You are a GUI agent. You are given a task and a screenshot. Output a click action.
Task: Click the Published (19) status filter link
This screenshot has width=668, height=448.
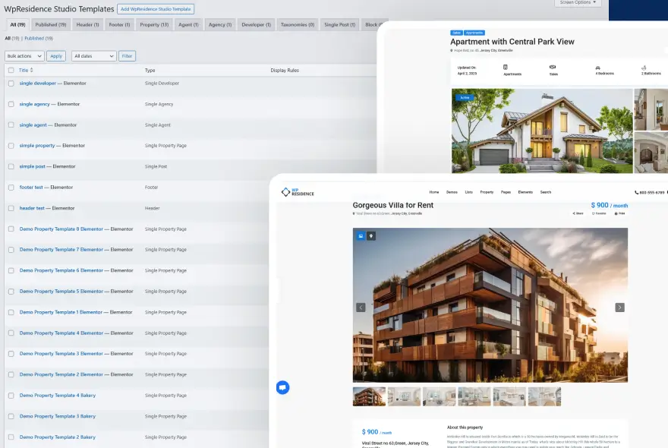click(x=39, y=39)
